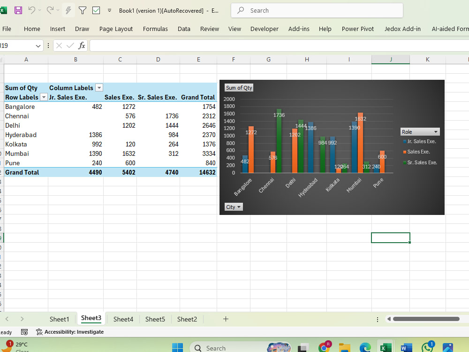Open the Column Labels filter dropdown

99,87
